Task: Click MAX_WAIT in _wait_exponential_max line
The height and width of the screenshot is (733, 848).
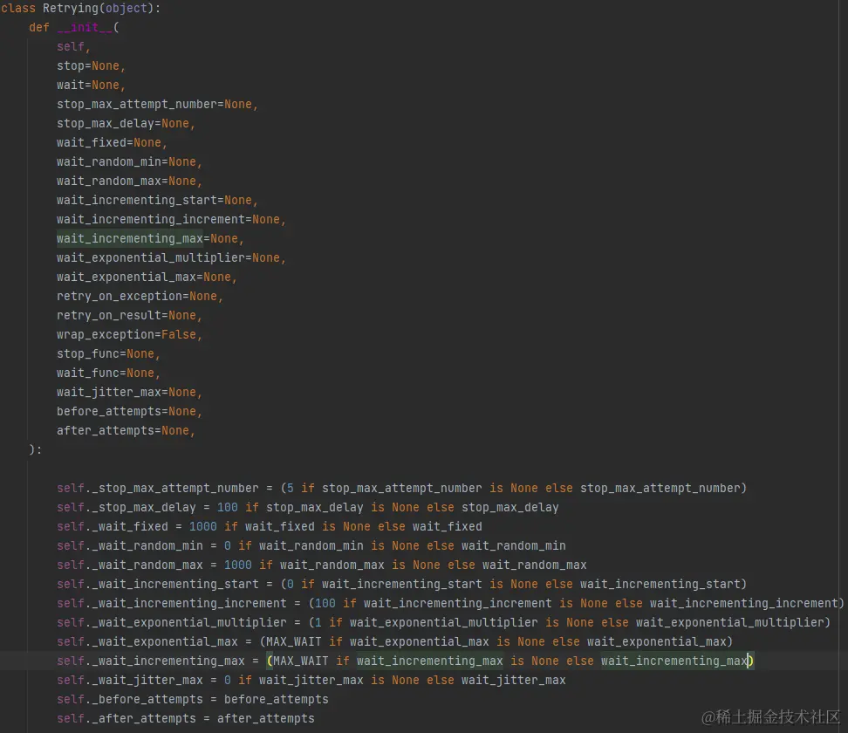Action: pyautogui.click(x=294, y=641)
